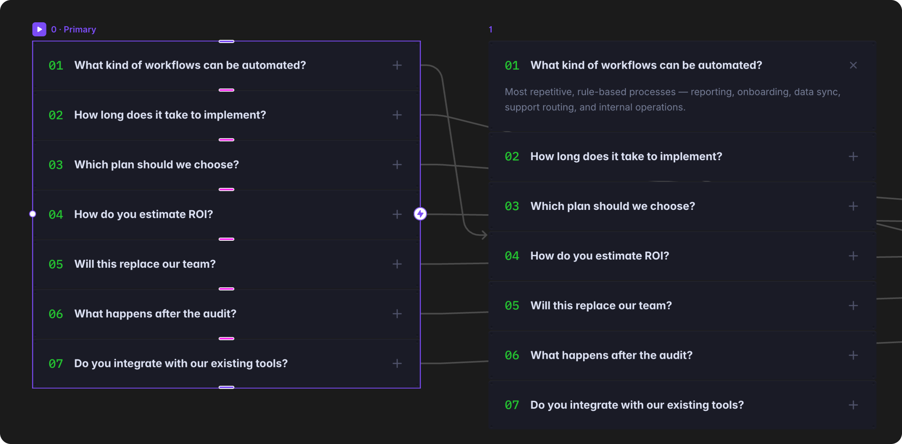Click the purple play icon beside Primary
This screenshot has width=902, height=444.
tap(39, 29)
